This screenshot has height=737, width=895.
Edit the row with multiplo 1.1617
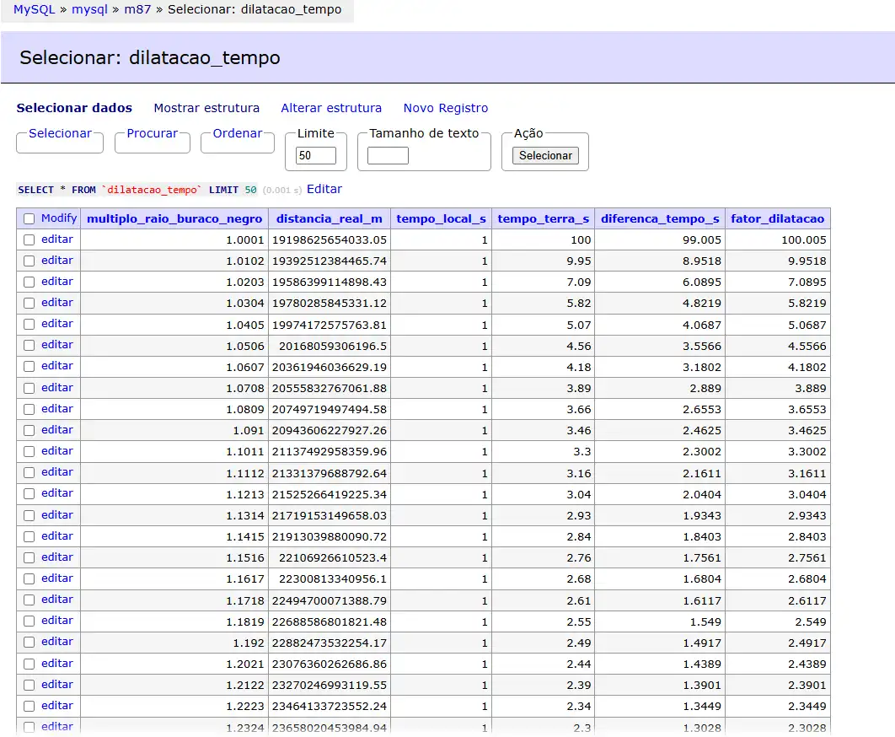[57, 578]
